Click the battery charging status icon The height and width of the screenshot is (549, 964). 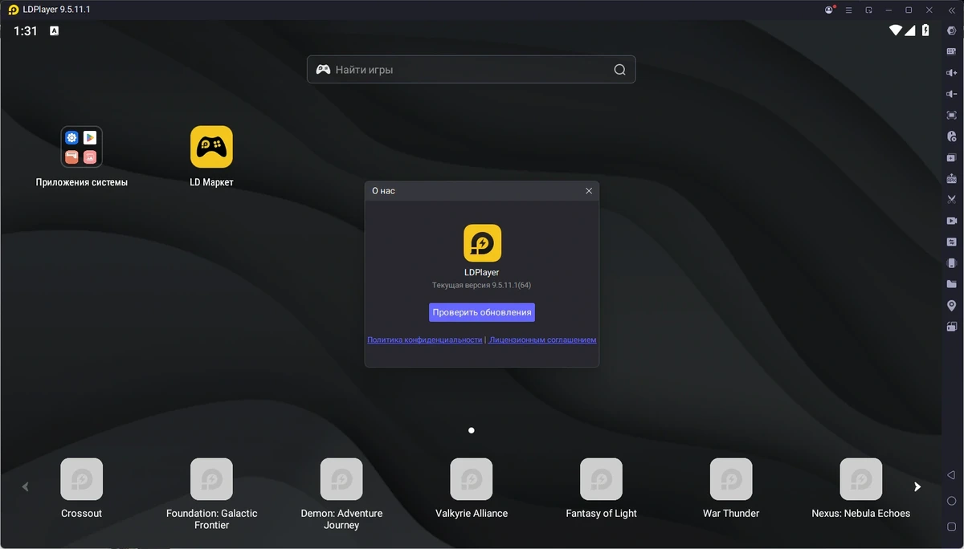(x=925, y=31)
